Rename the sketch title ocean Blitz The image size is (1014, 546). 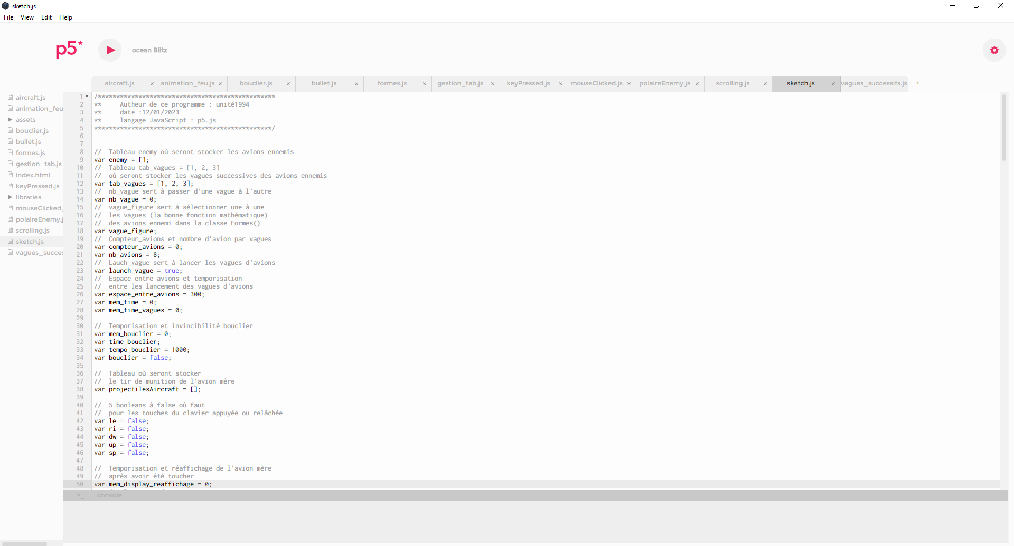click(149, 50)
